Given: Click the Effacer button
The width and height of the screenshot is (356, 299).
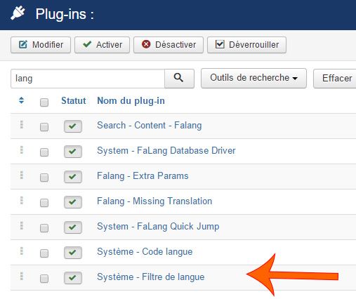Looking at the screenshot, I should [x=335, y=78].
